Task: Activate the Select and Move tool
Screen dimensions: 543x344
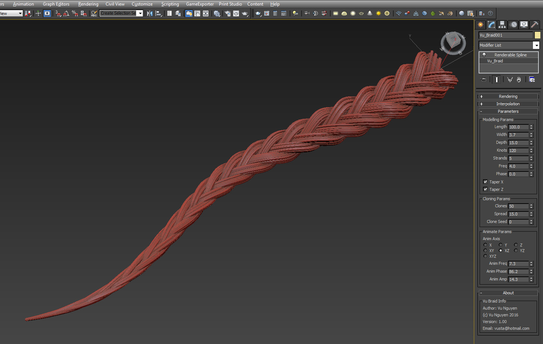Action: pyautogui.click(x=38, y=13)
